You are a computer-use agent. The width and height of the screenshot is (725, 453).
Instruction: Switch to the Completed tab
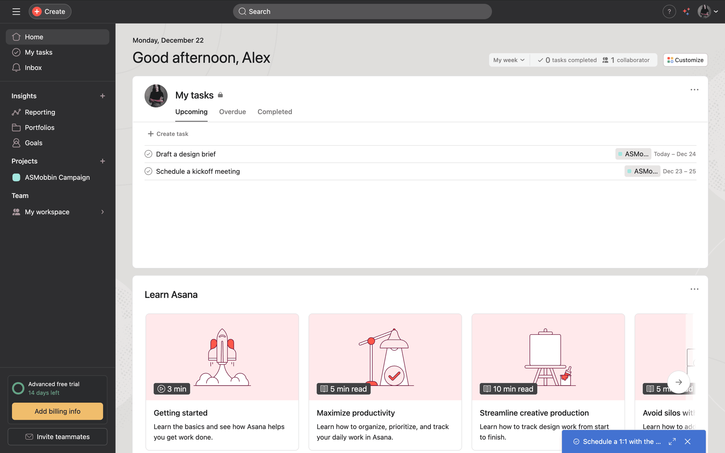click(x=275, y=112)
